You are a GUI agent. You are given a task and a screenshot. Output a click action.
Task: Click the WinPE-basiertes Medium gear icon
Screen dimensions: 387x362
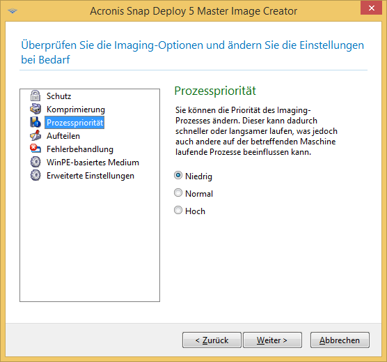35,163
